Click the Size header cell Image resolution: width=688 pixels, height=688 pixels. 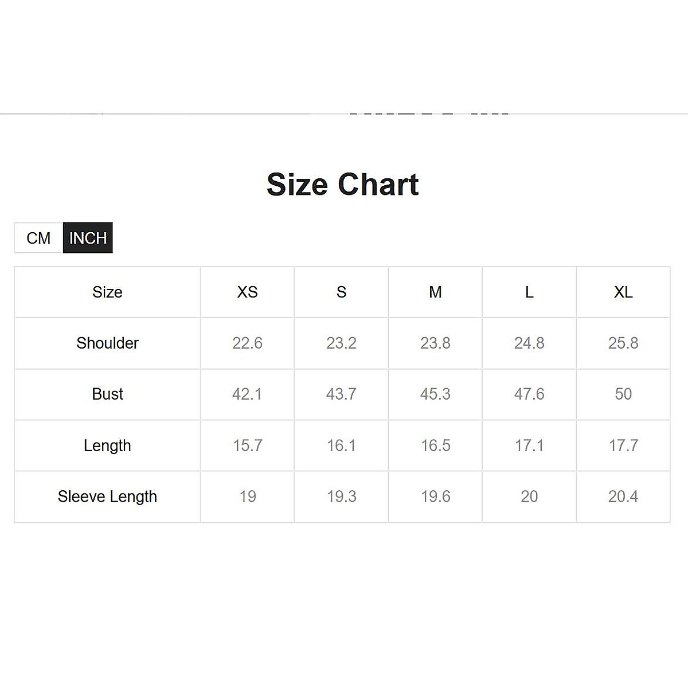[107, 292]
